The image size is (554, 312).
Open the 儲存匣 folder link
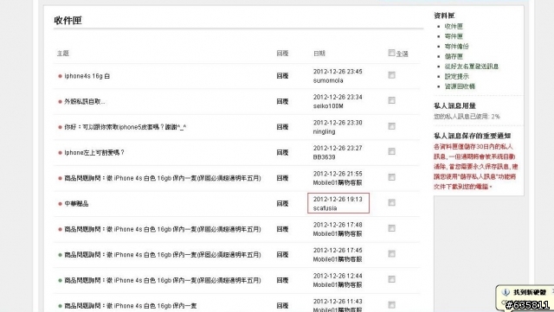click(454, 56)
